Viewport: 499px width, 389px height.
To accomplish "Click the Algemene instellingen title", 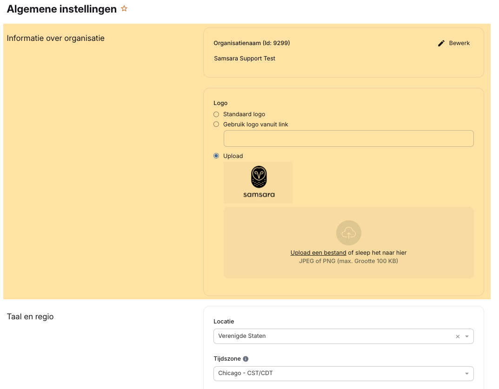I will coord(62,9).
